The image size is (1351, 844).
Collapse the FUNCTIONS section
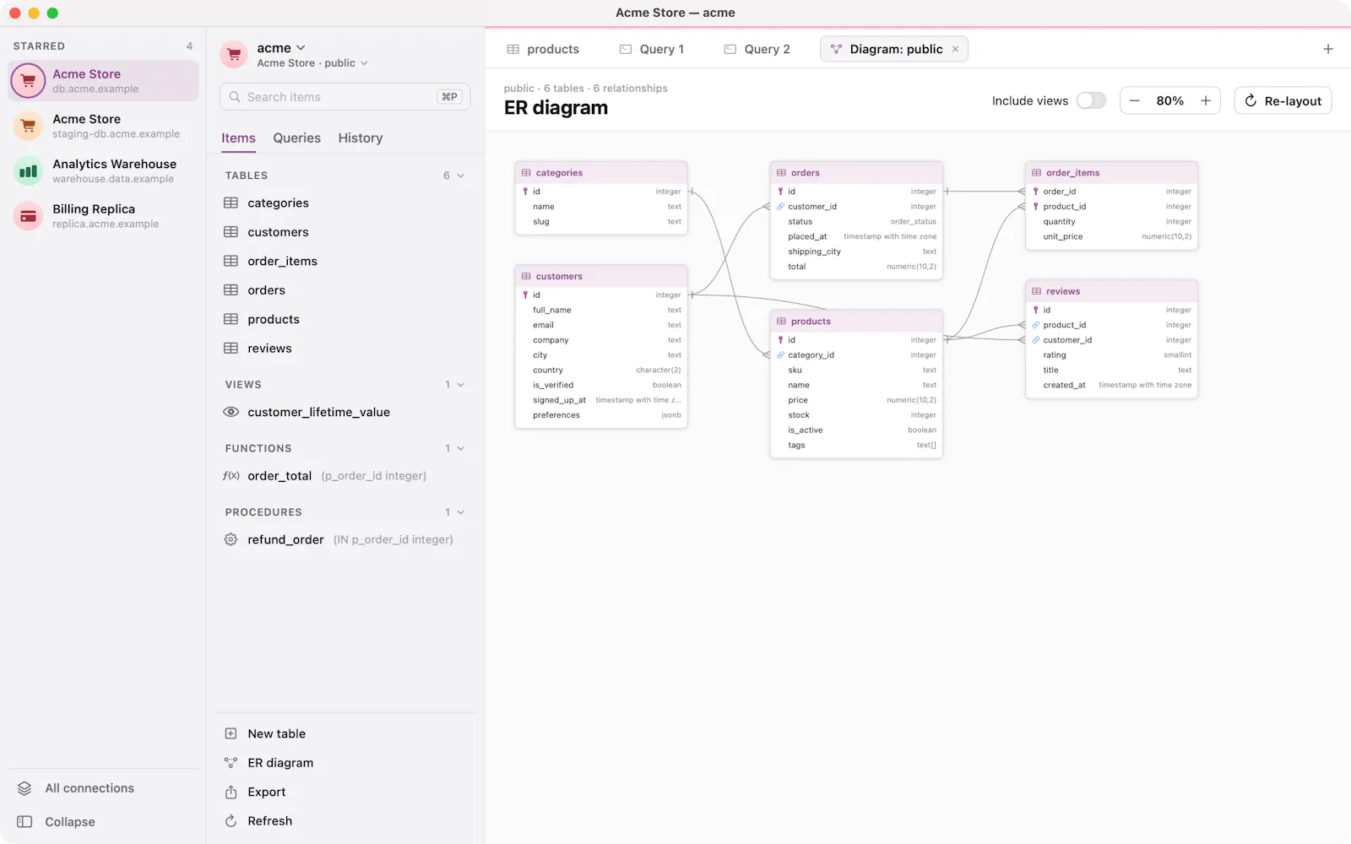[461, 448]
